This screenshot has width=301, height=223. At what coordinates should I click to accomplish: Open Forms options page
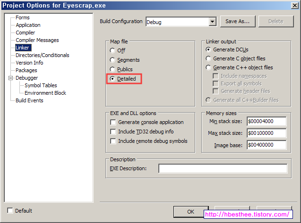[23, 17]
